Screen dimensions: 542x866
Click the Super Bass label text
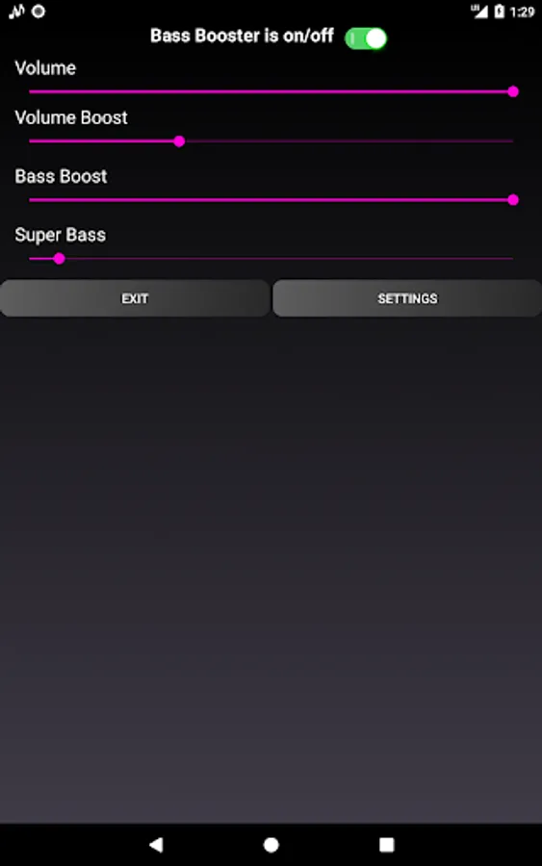point(61,235)
